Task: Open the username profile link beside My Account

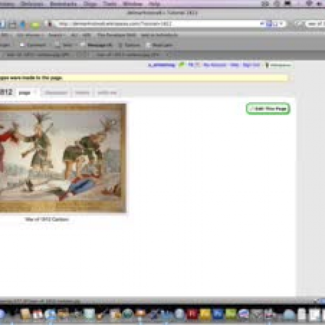Action: click(x=162, y=65)
